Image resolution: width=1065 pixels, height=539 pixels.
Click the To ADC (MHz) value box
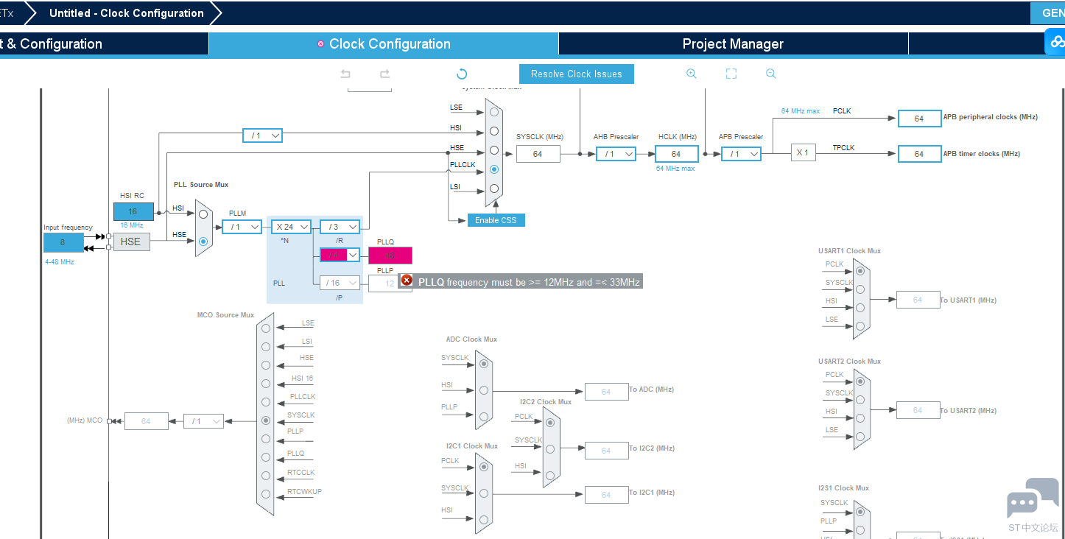click(x=606, y=392)
